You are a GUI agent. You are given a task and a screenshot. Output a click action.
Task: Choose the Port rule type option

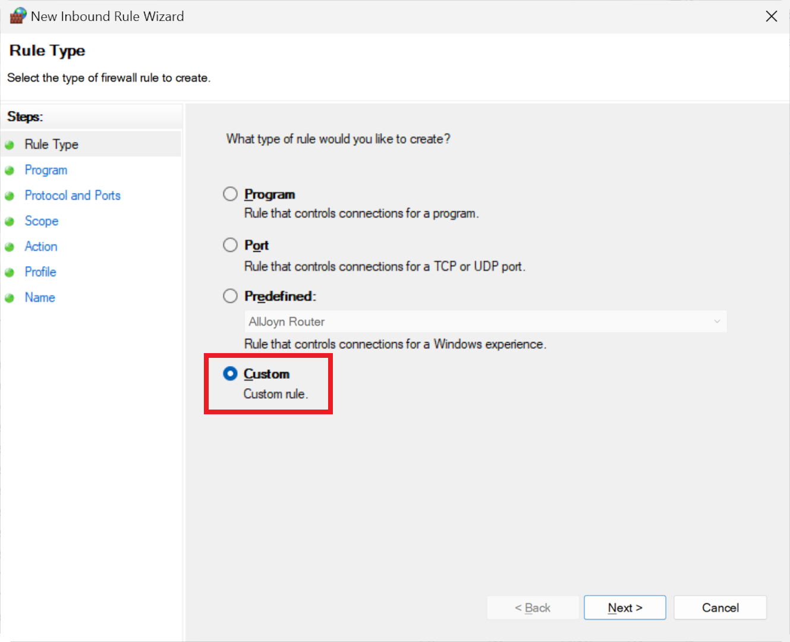pos(230,245)
